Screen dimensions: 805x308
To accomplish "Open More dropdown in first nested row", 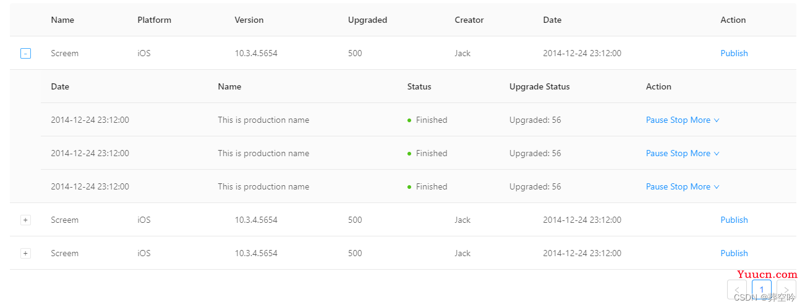I will [x=705, y=120].
